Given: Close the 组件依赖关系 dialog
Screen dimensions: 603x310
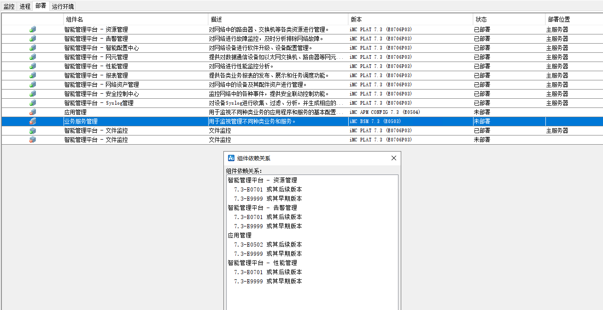Looking at the screenshot, I should coord(393,158).
